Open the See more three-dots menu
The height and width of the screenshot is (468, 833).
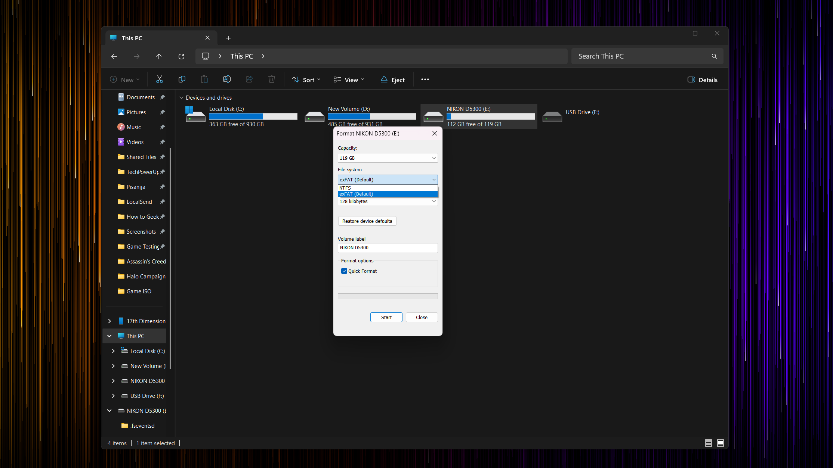coord(425,79)
